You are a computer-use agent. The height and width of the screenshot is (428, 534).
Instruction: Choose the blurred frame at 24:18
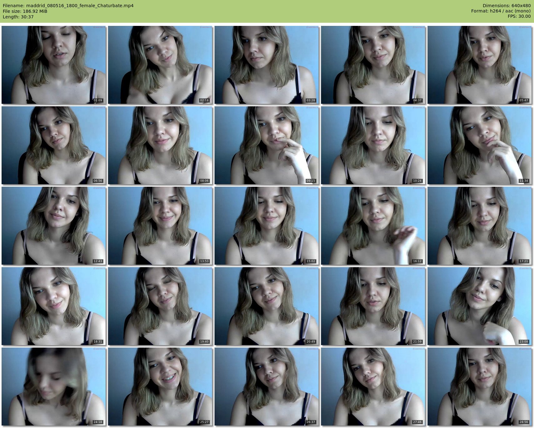point(54,387)
